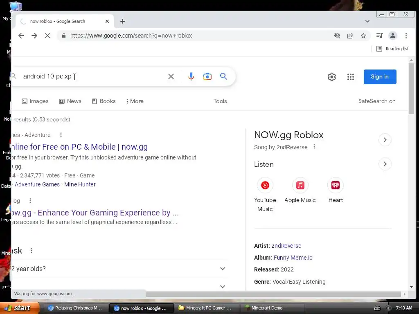Click the keyboard icon in system tray
This screenshot has height=314, width=419.
[377, 308]
